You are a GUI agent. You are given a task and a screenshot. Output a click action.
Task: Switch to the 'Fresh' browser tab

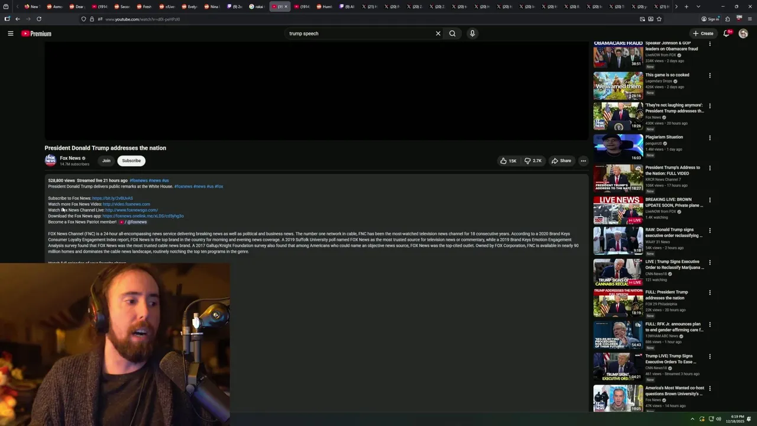click(x=144, y=7)
